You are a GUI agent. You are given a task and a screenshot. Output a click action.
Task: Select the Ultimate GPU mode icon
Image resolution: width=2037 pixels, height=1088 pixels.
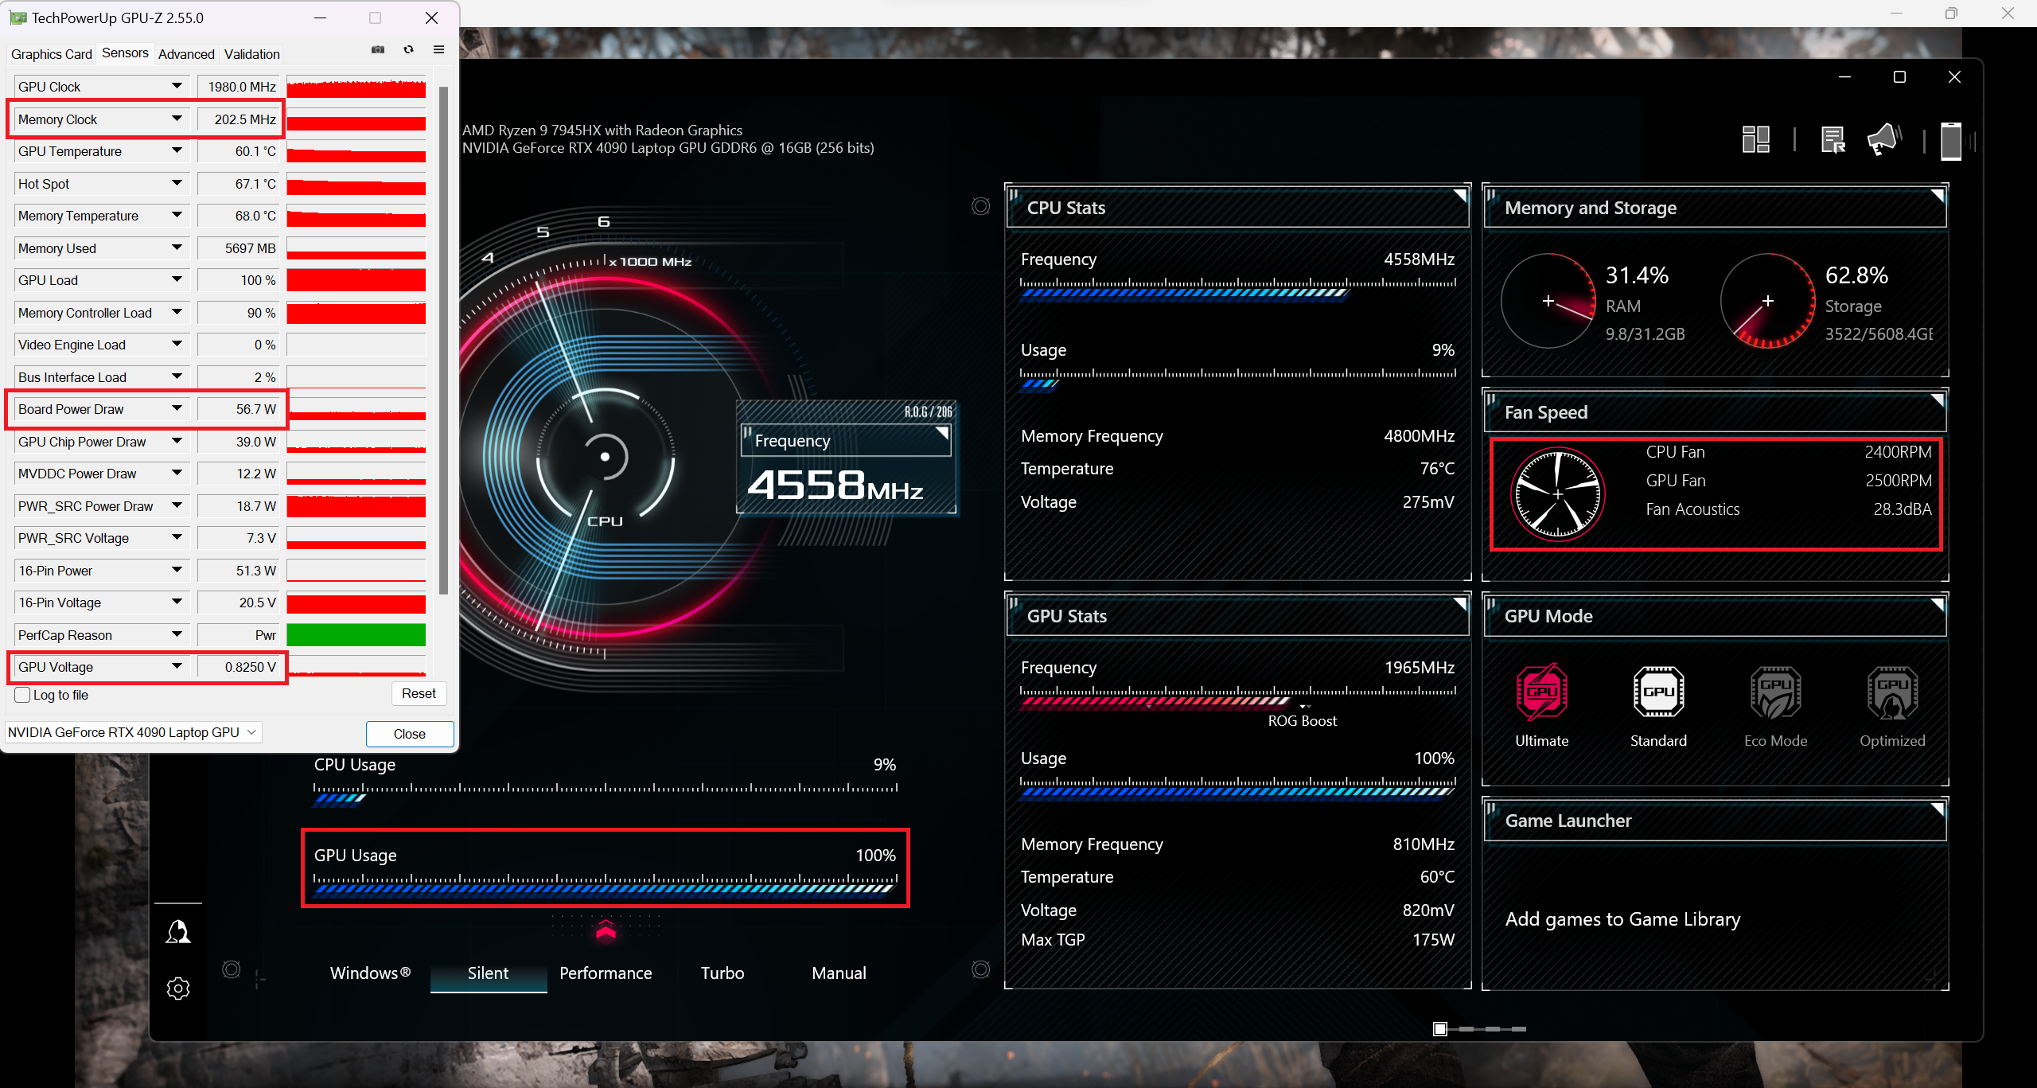pyautogui.click(x=1541, y=692)
